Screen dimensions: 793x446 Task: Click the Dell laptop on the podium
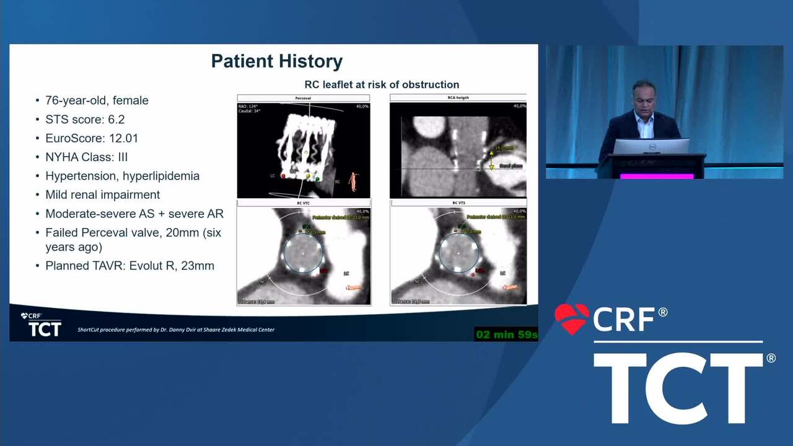pyautogui.click(x=651, y=146)
